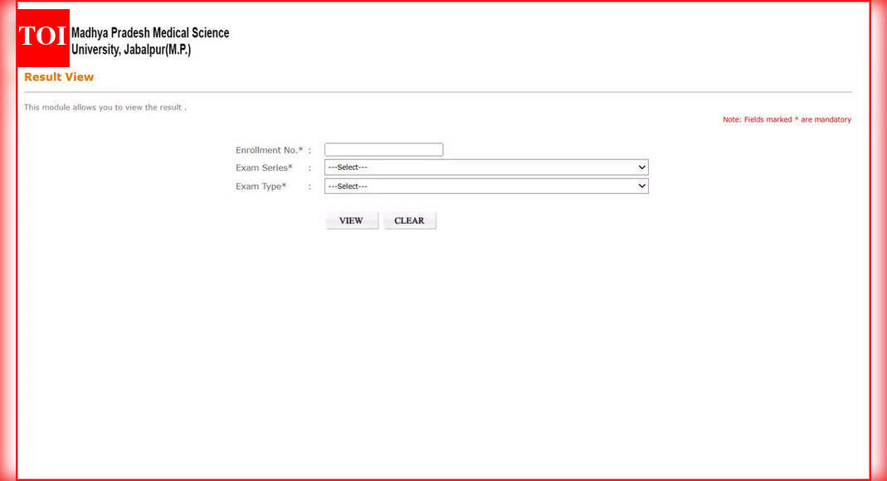The width and height of the screenshot is (887, 481).
Task: Click the Enrollment No. input field
Action: (x=383, y=150)
